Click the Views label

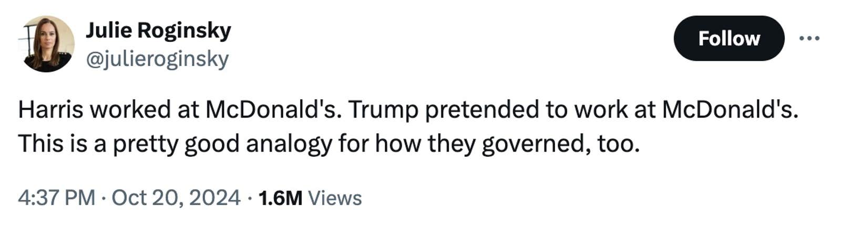[335, 198]
